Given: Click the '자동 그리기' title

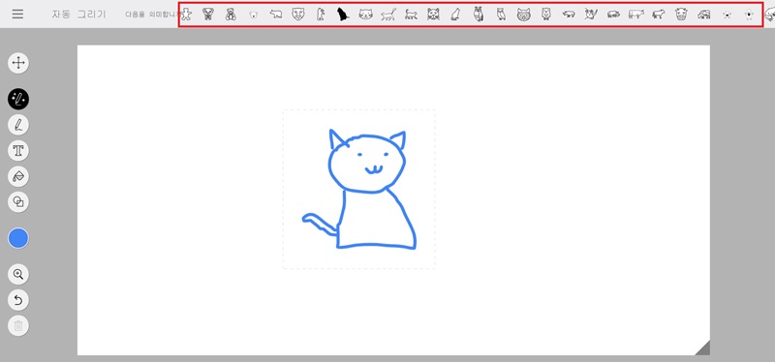Looking at the screenshot, I should (x=79, y=14).
